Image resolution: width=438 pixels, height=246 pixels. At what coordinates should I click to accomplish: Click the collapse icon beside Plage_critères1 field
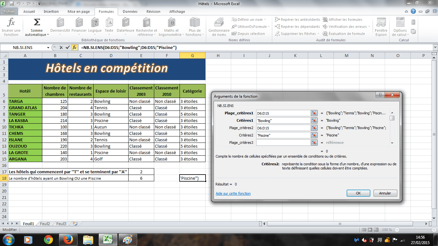coord(314,113)
